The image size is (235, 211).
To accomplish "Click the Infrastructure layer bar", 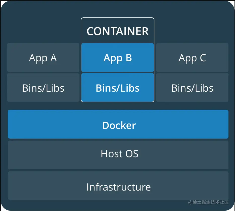I will tap(118, 186).
